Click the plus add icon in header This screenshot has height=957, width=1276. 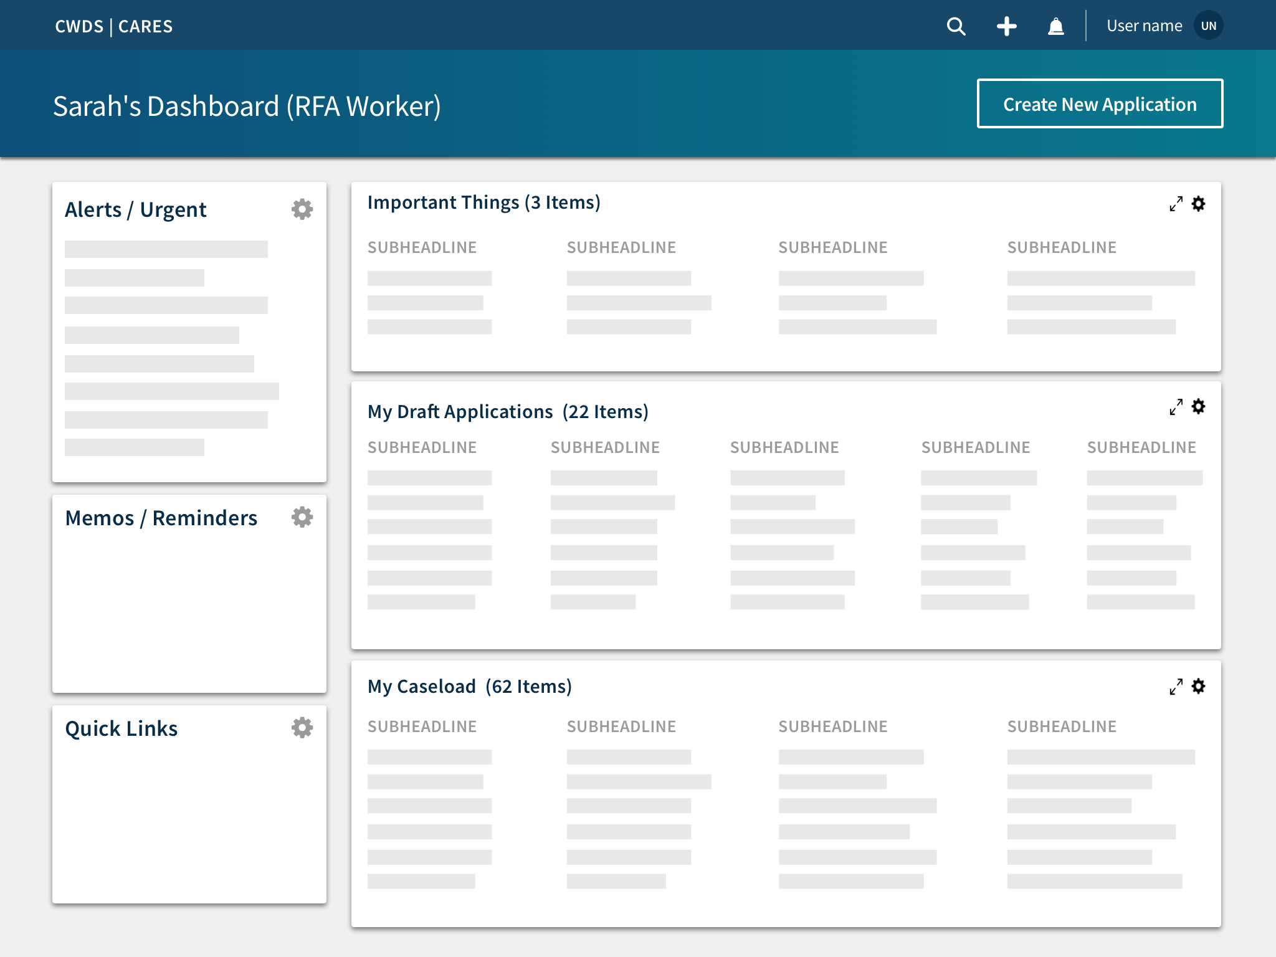[1006, 26]
